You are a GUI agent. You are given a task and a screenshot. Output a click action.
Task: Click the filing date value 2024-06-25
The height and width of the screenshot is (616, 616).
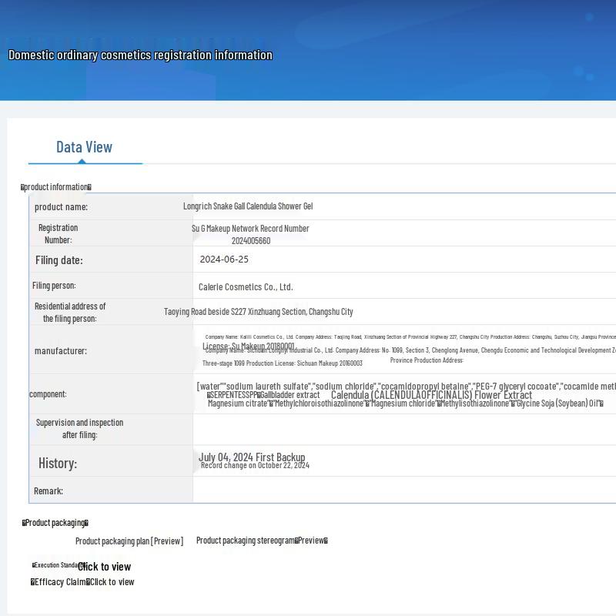point(224,259)
